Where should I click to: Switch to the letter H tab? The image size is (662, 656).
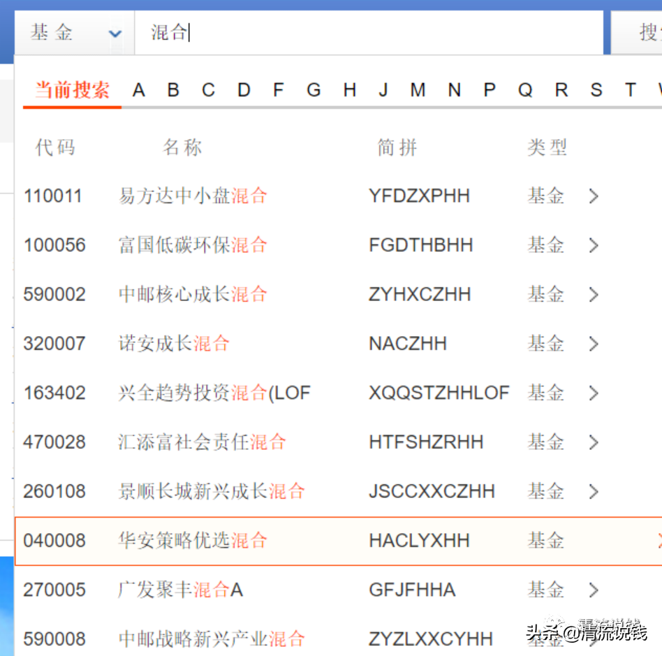coord(350,90)
